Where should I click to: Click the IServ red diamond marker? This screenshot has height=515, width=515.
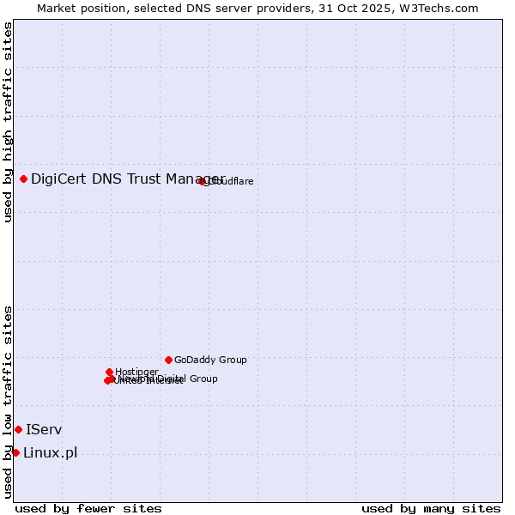pos(18,429)
